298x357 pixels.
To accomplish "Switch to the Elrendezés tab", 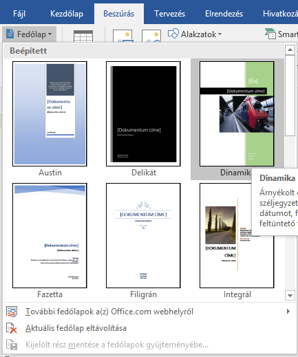I will 224,14.
